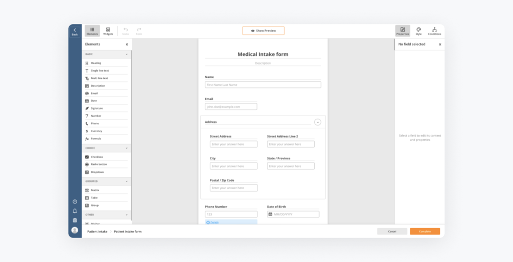Image resolution: width=513 pixels, height=262 pixels.
Task: Select the Formula element
Action: coord(96,138)
